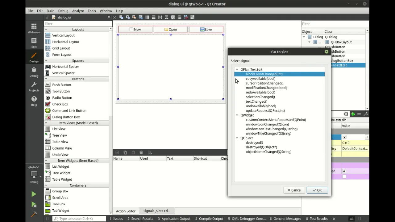Open Projects mode wrench icon

tap(34, 87)
